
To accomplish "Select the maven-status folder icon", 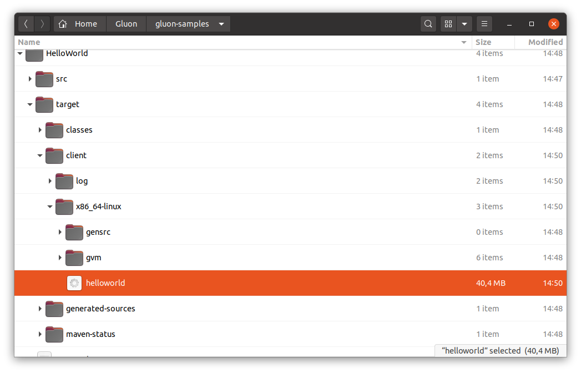I will point(54,335).
